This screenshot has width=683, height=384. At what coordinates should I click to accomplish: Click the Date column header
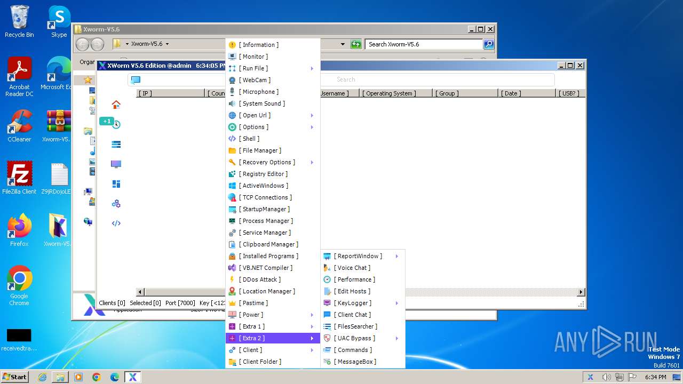tap(528, 93)
